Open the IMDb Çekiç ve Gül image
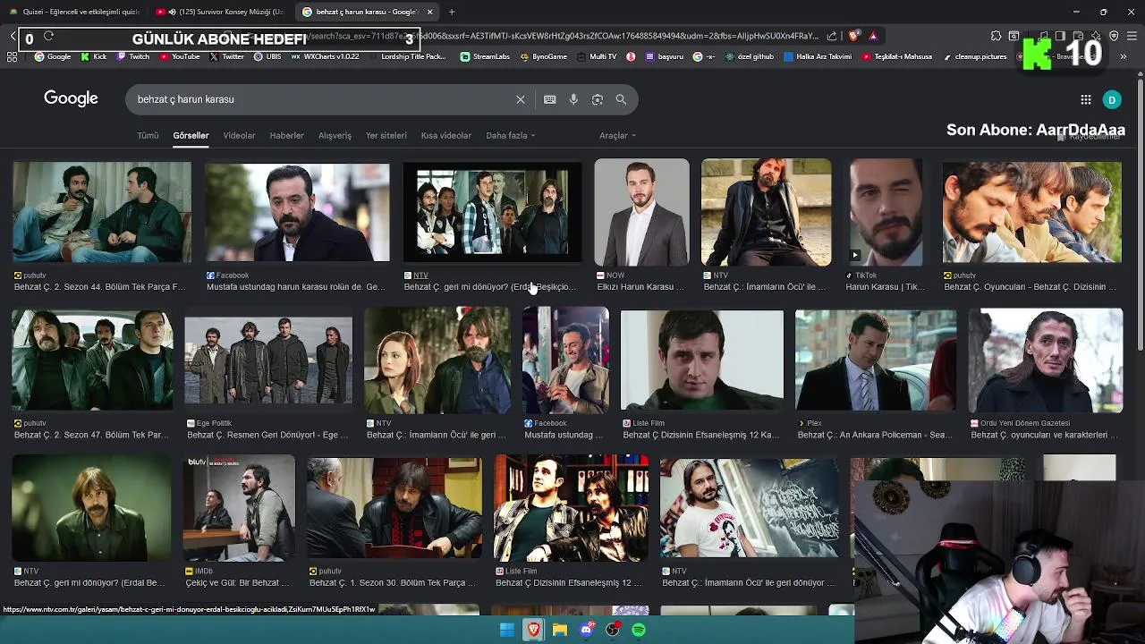Image resolution: width=1145 pixels, height=644 pixels. coord(239,507)
